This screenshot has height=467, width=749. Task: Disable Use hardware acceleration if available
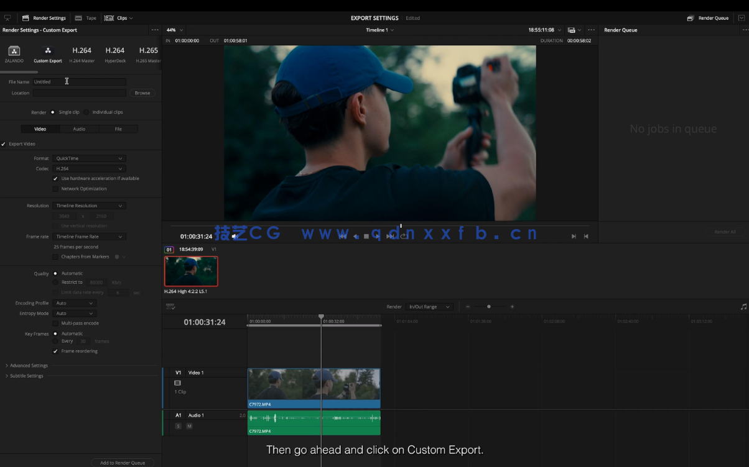(x=55, y=178)
